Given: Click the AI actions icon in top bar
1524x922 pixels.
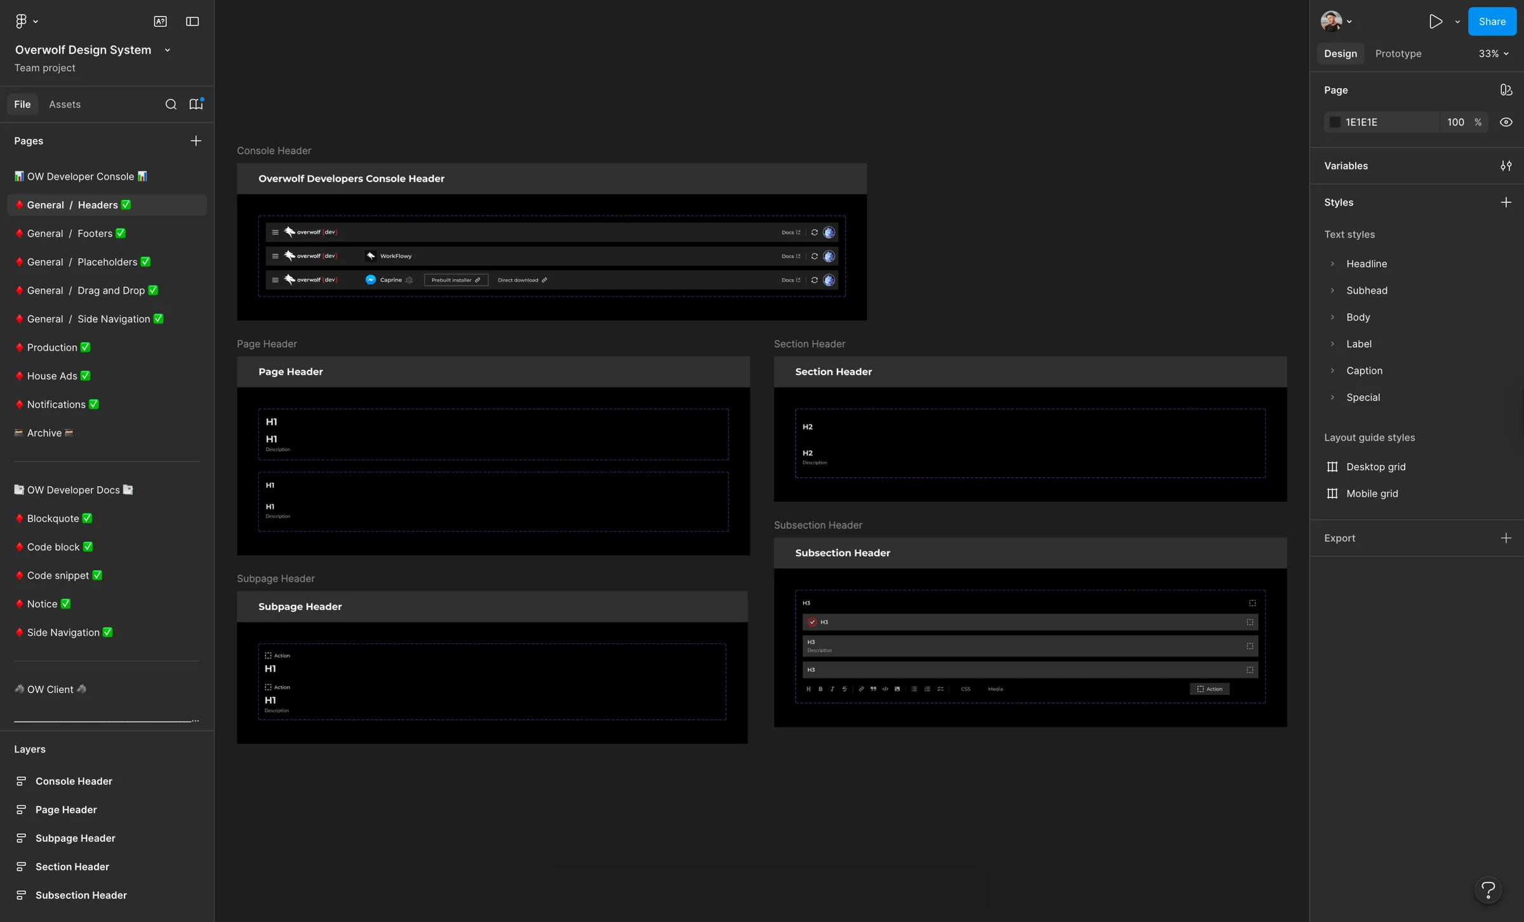Looking at the screenshot, I should 160,21.
